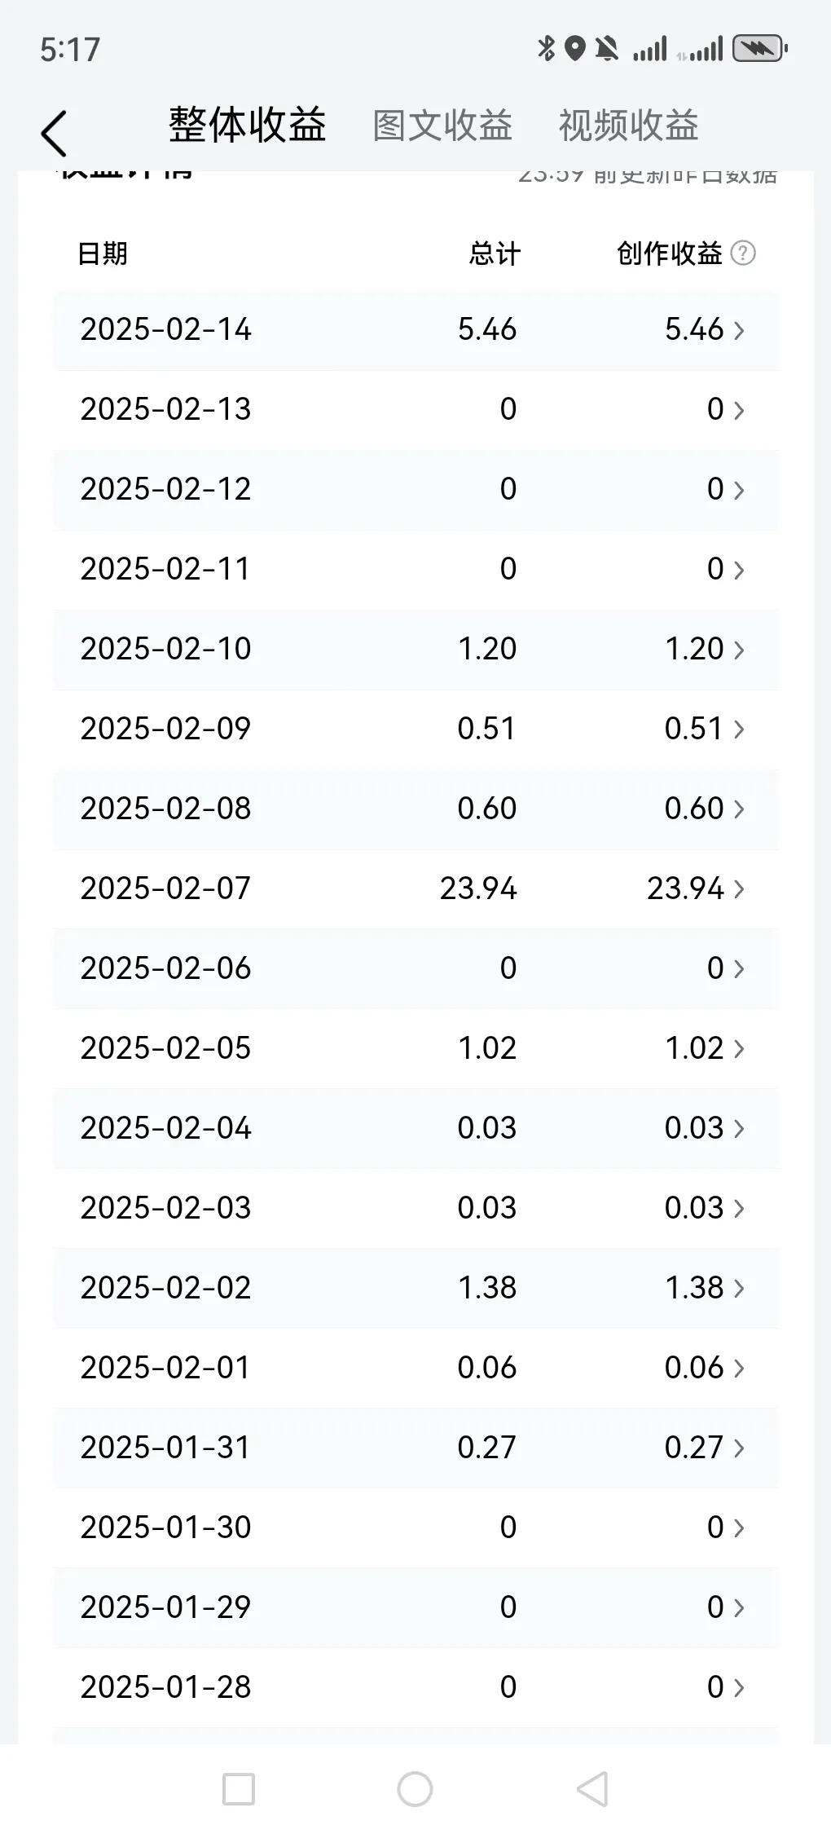Switch to the 图文收益 tab
This screenshot has width=831, height=1834.
coord(442,126)
